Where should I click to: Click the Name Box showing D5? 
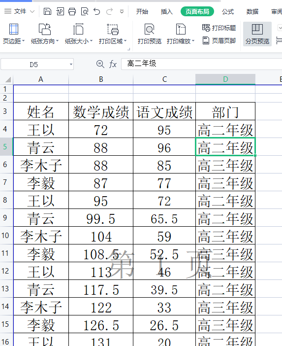tap(34, 65)
